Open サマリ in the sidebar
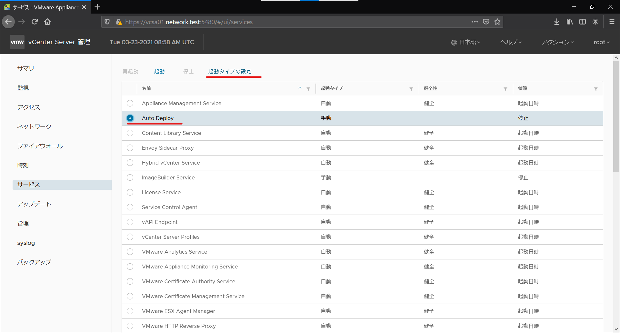This screenshot has width=620, height=333. pos(26,68)
